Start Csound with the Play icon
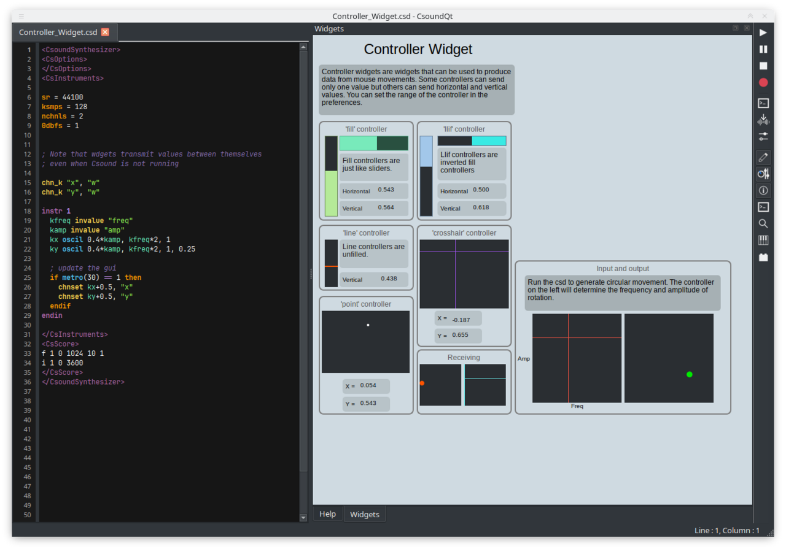The image size is (786, 551). (763, 33)
